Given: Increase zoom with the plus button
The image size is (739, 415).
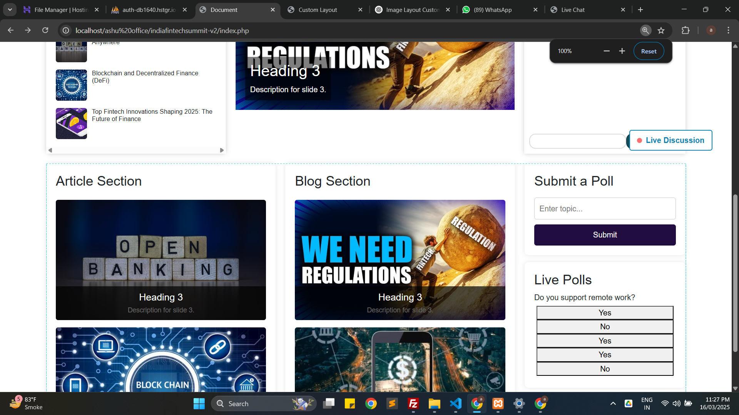Looking at the screenshot, I should (622, 51).
